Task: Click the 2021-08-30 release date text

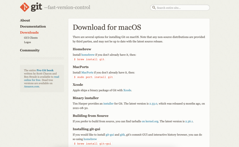Action: pyautogui.click(x=80, y=108)
